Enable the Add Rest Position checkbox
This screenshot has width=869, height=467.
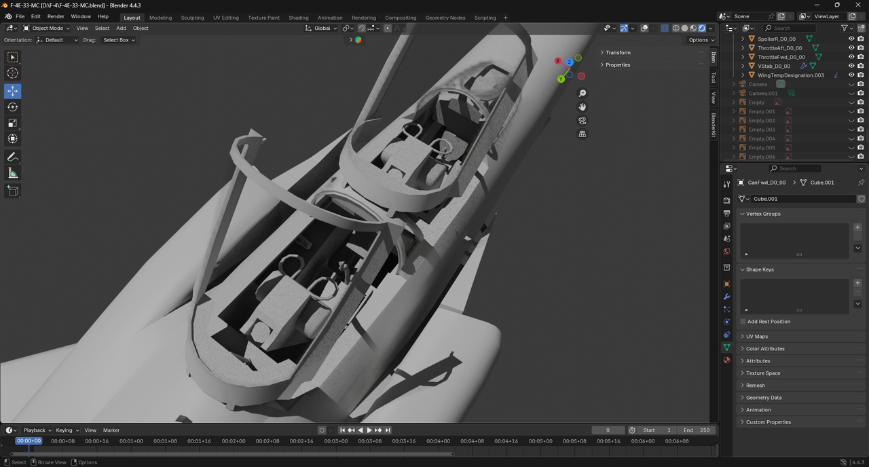click(743, 322)
